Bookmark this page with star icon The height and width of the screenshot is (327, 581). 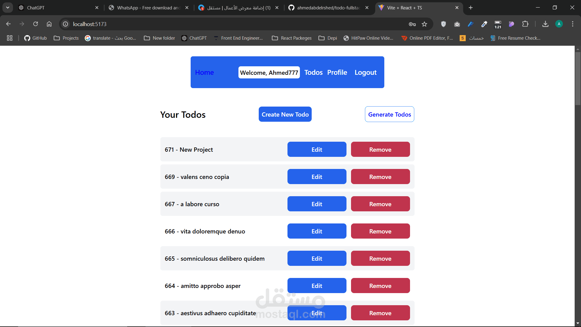424,24
